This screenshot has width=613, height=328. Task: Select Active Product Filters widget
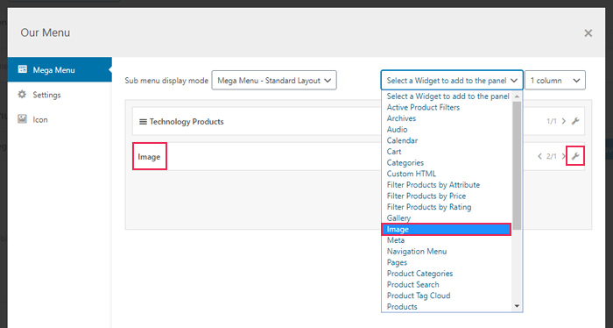click(447, 107)
